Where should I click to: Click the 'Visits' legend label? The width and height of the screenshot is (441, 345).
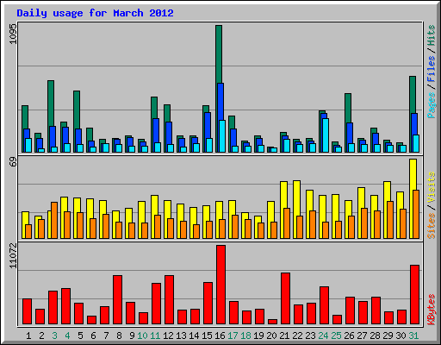pyautogui.click(x=431, y=187)
